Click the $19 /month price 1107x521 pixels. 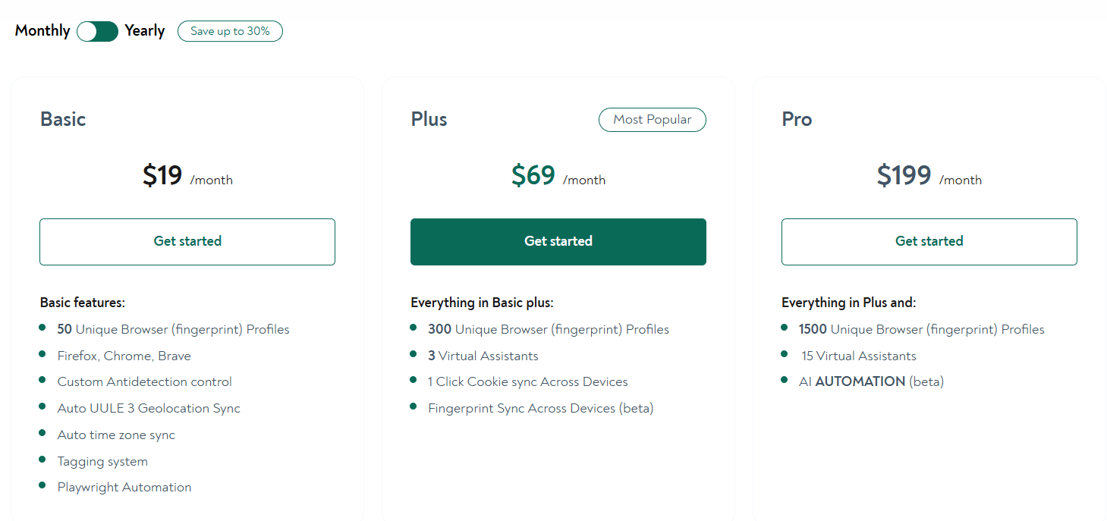187,176
